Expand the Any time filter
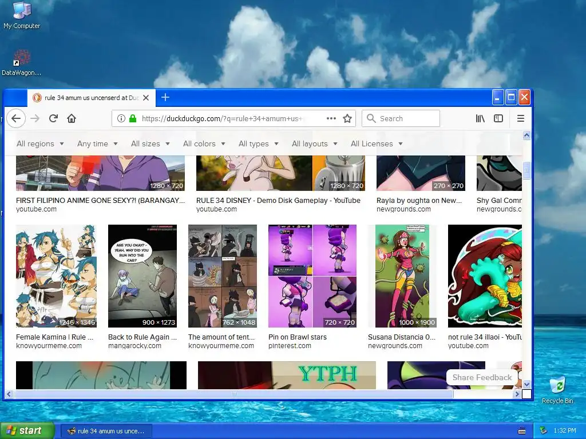 (97, 143)
